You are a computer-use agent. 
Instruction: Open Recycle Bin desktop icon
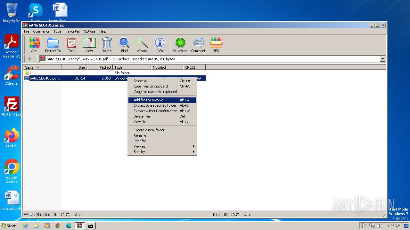point(12,13)
